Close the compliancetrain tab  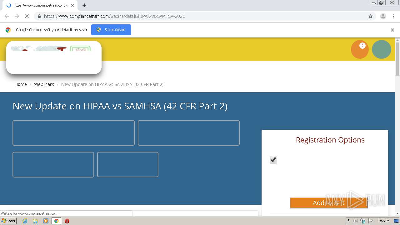[72, 5]
